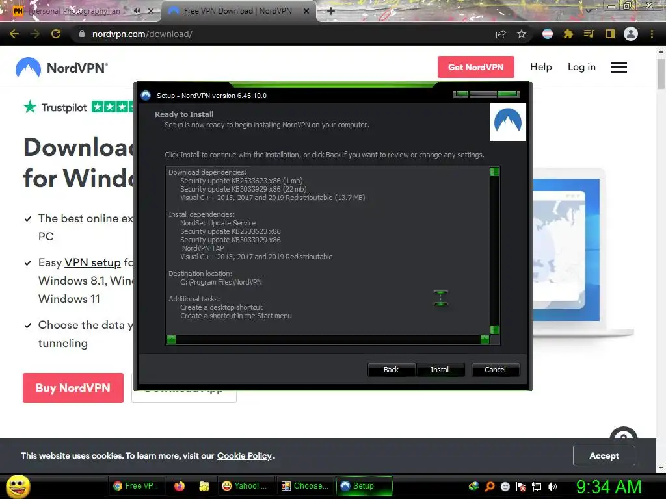
Task: Expand the tab search chevron
Action: click(x=588, y=10)
